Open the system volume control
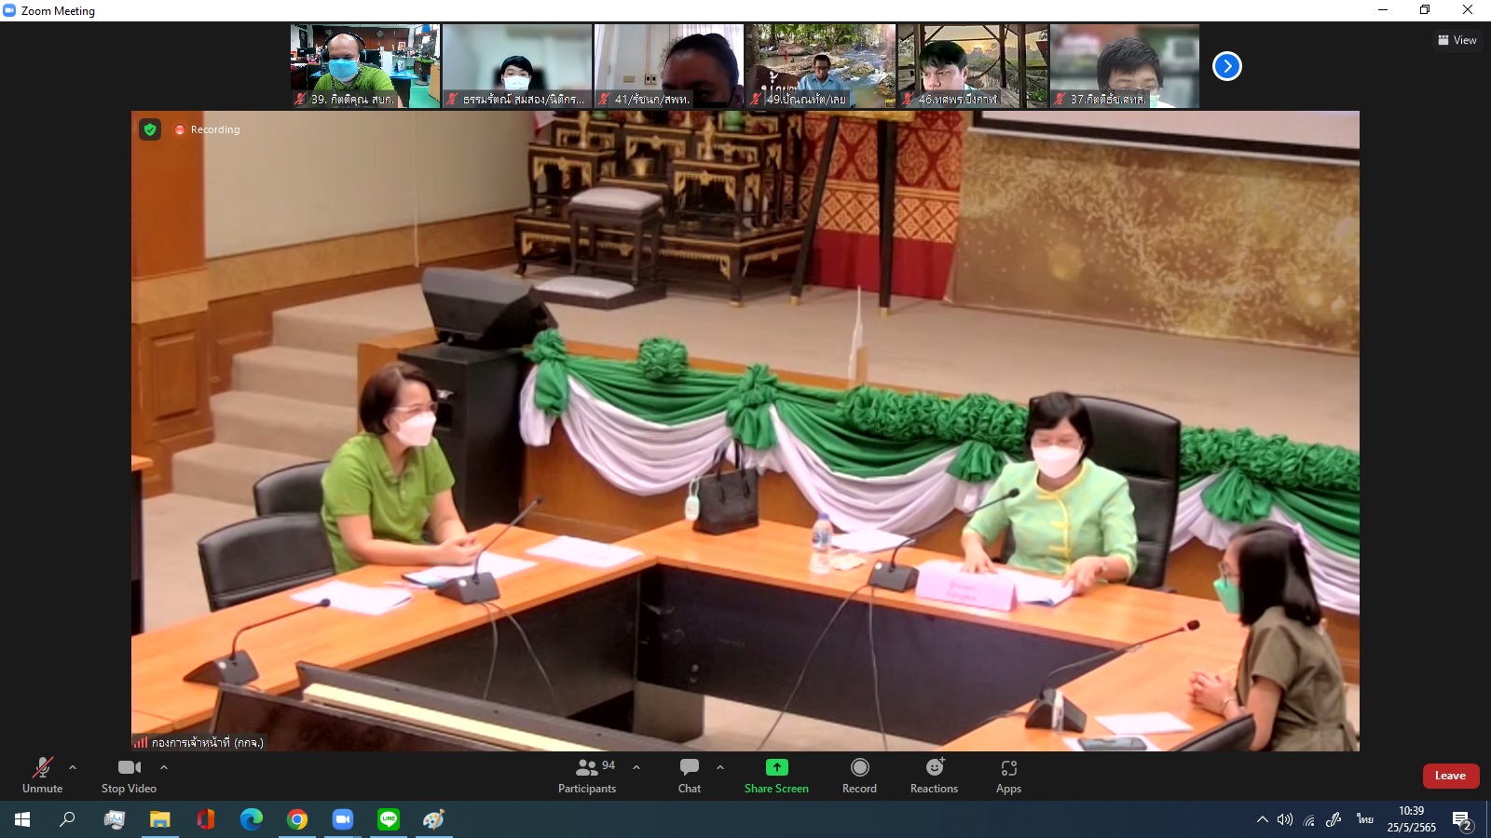 point(1285,819)
